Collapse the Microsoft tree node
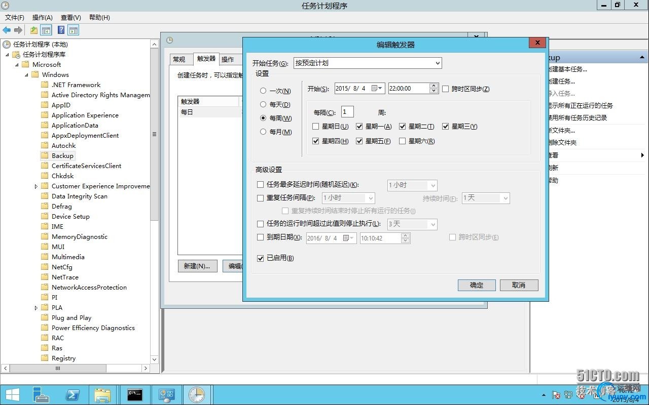Screen dimensions: 649x405 (x=17, y=65)
